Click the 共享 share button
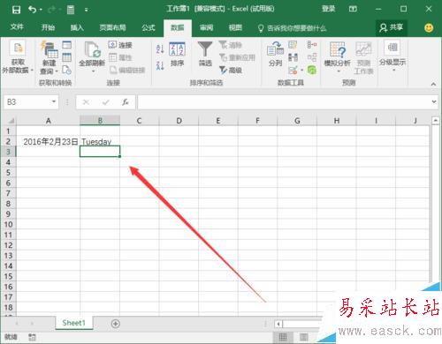 coord(392,27)
